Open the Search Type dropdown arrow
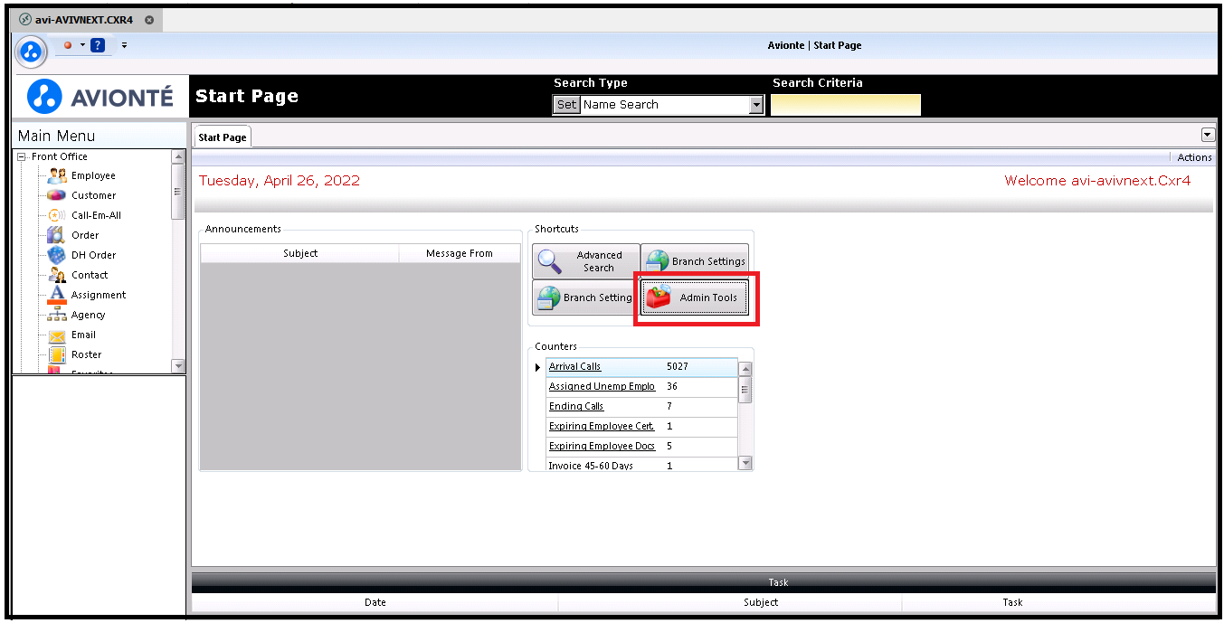The height and width of the screenshot is (623, 1224). pyautogui.click(x=757, y=105)
